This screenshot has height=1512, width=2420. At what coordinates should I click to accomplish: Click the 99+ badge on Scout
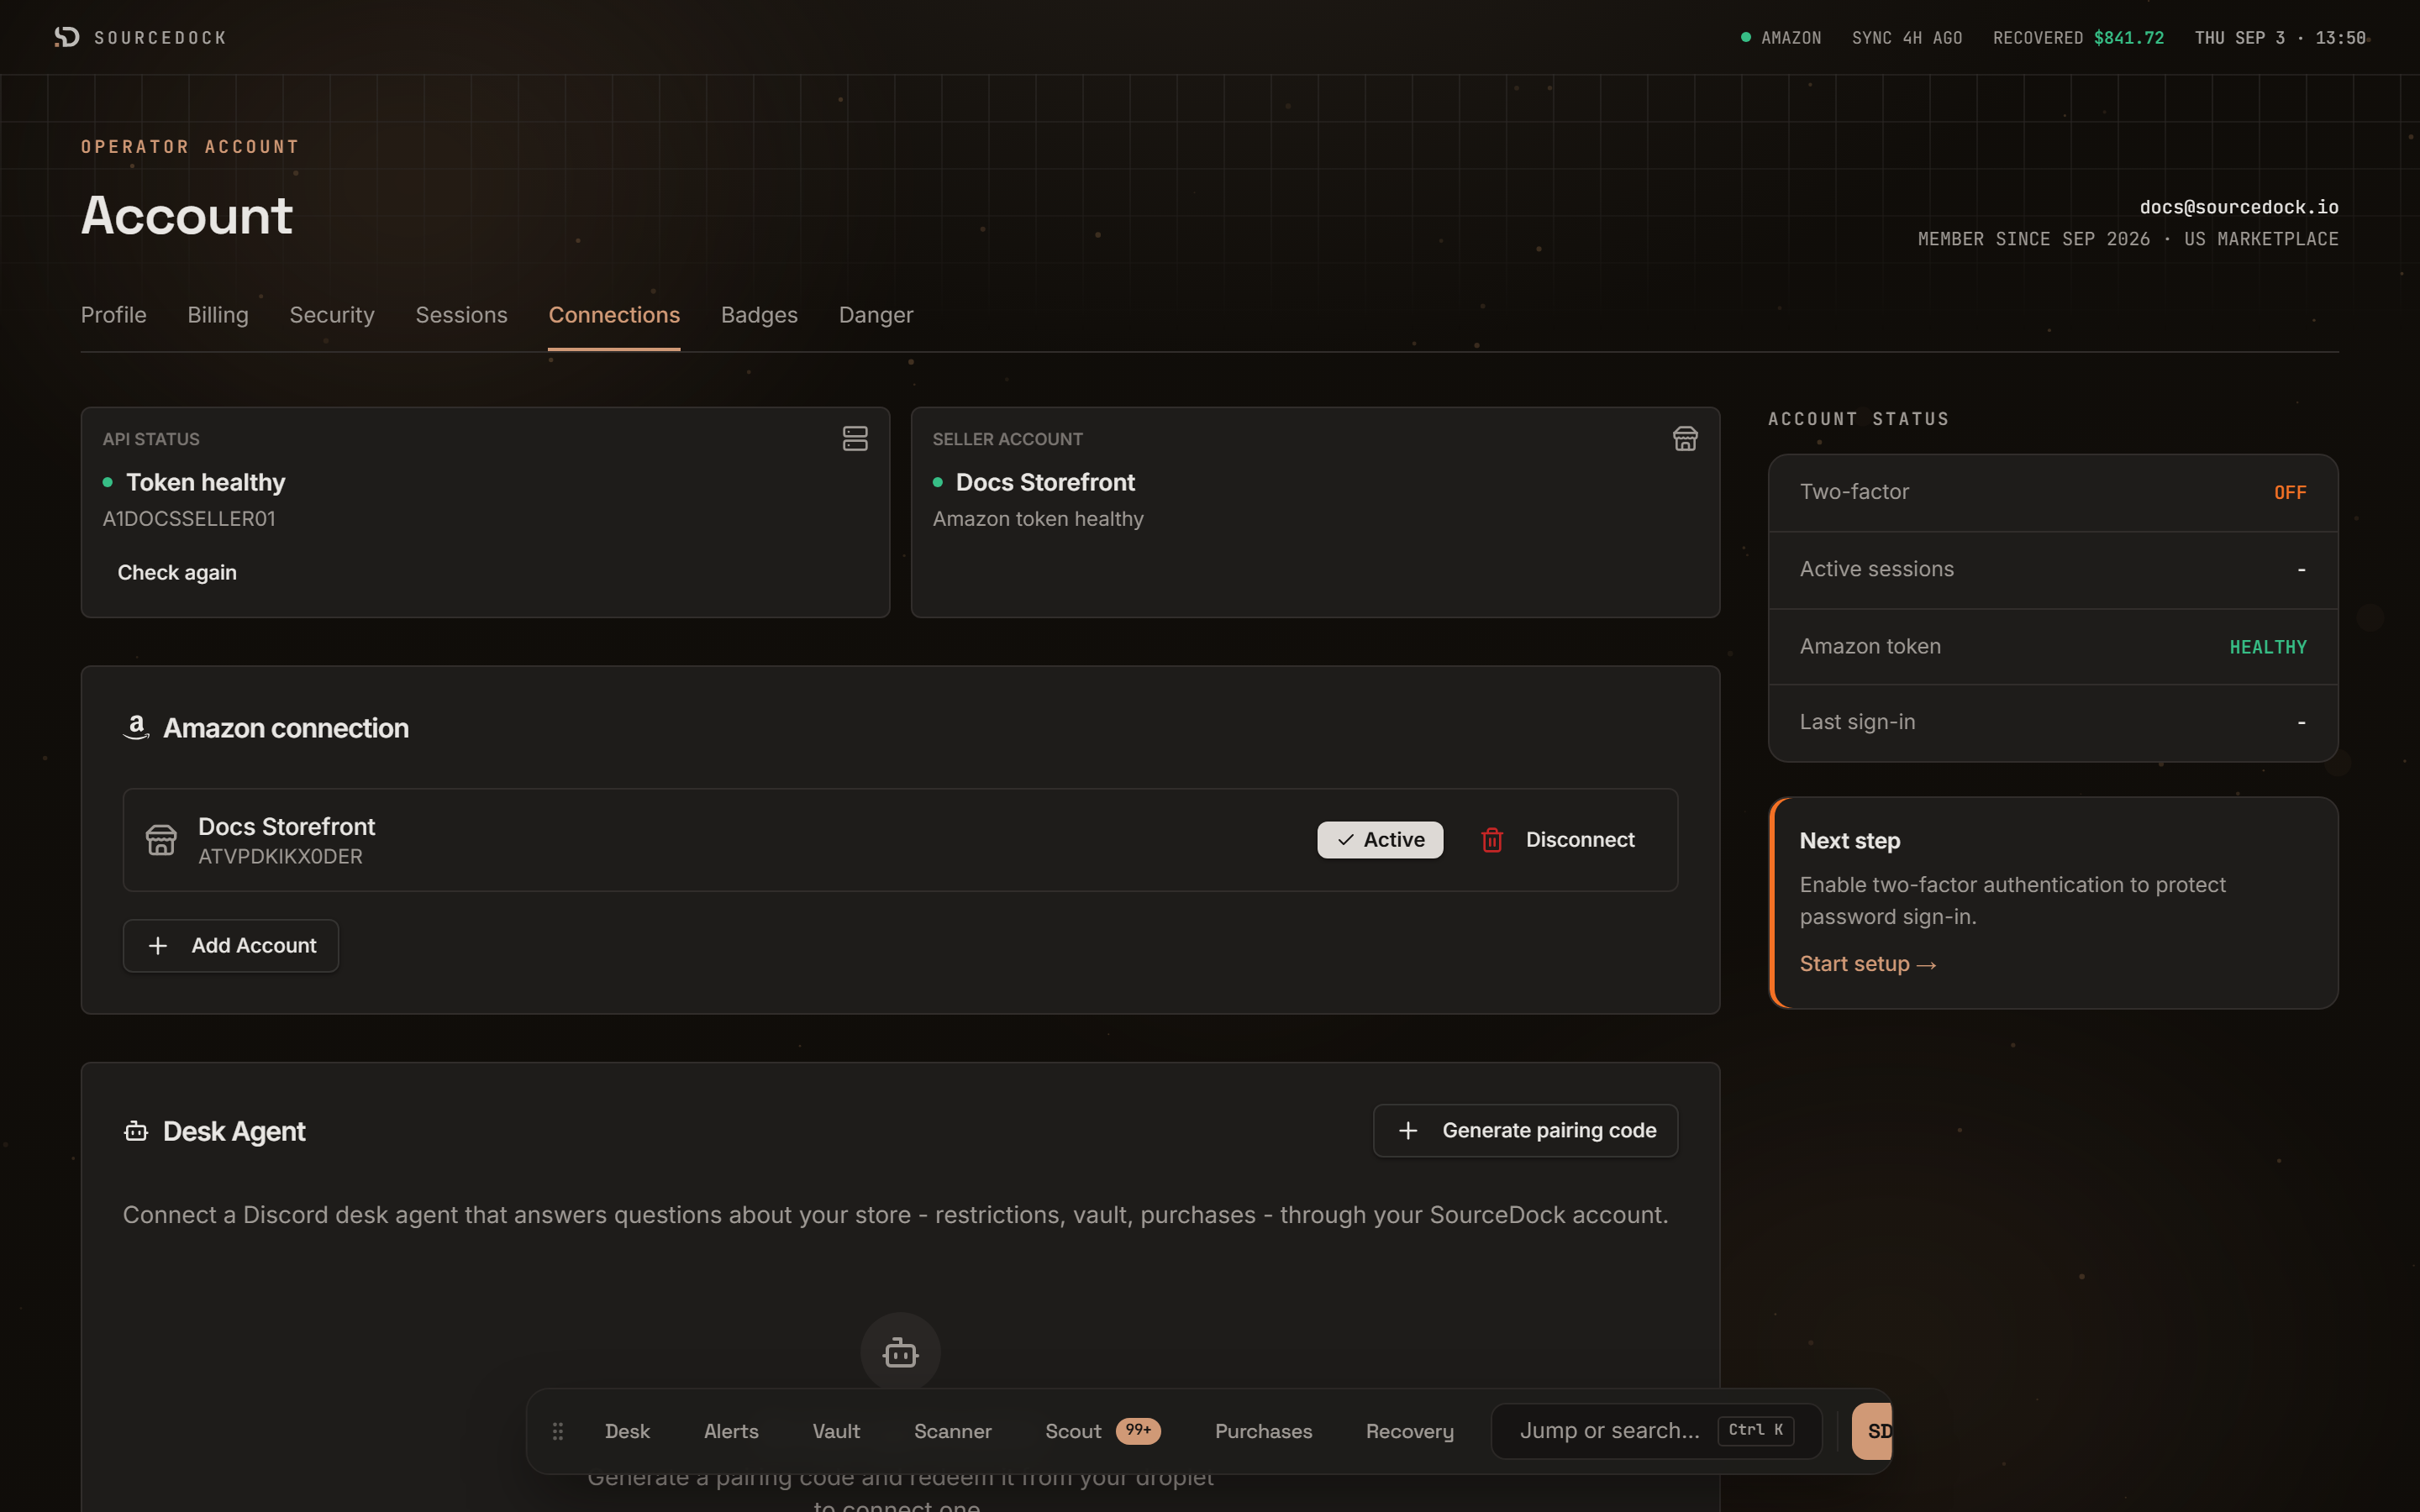click(x=1138, y=1430)
